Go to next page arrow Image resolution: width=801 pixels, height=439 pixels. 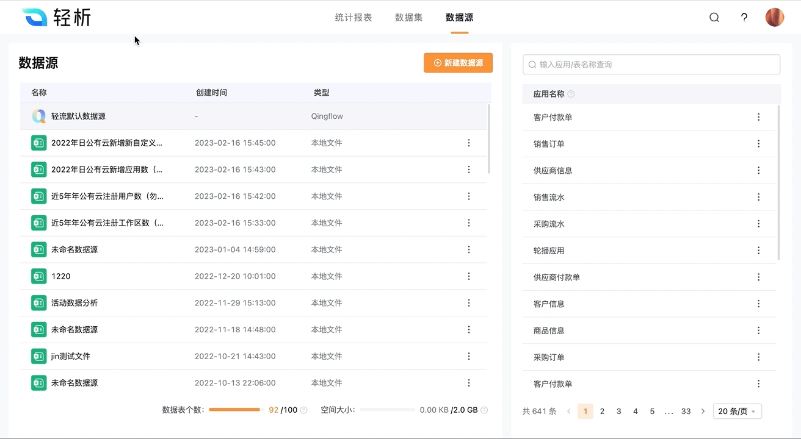click(703, 412)
